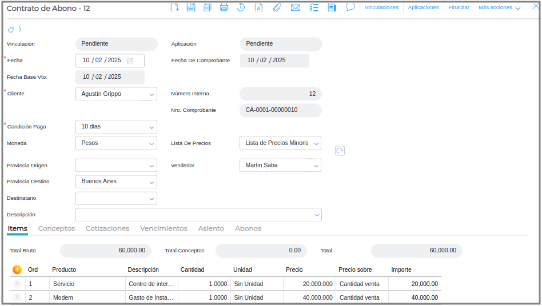This screenshot has height=306, width=542.
Task: Switch to the Conceptos tab
Action: tap(56, 228)
